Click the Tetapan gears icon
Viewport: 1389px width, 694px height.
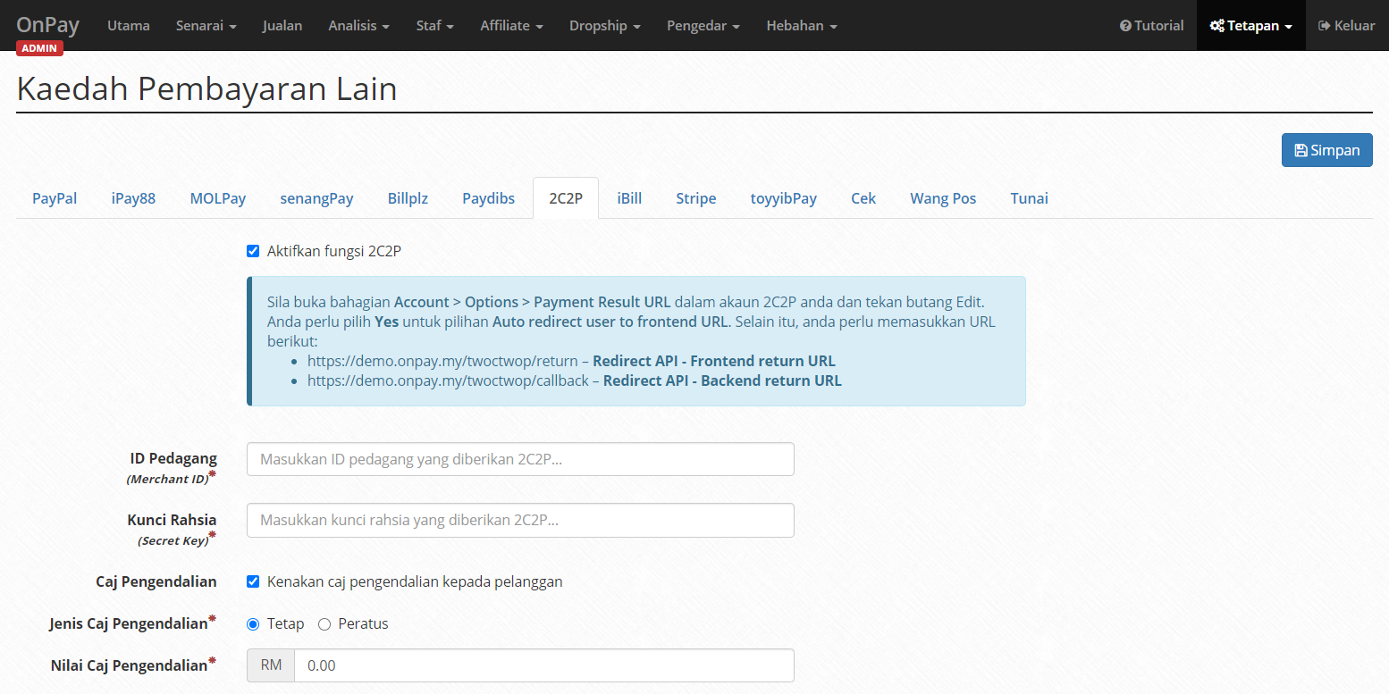tap(1216, 26)
